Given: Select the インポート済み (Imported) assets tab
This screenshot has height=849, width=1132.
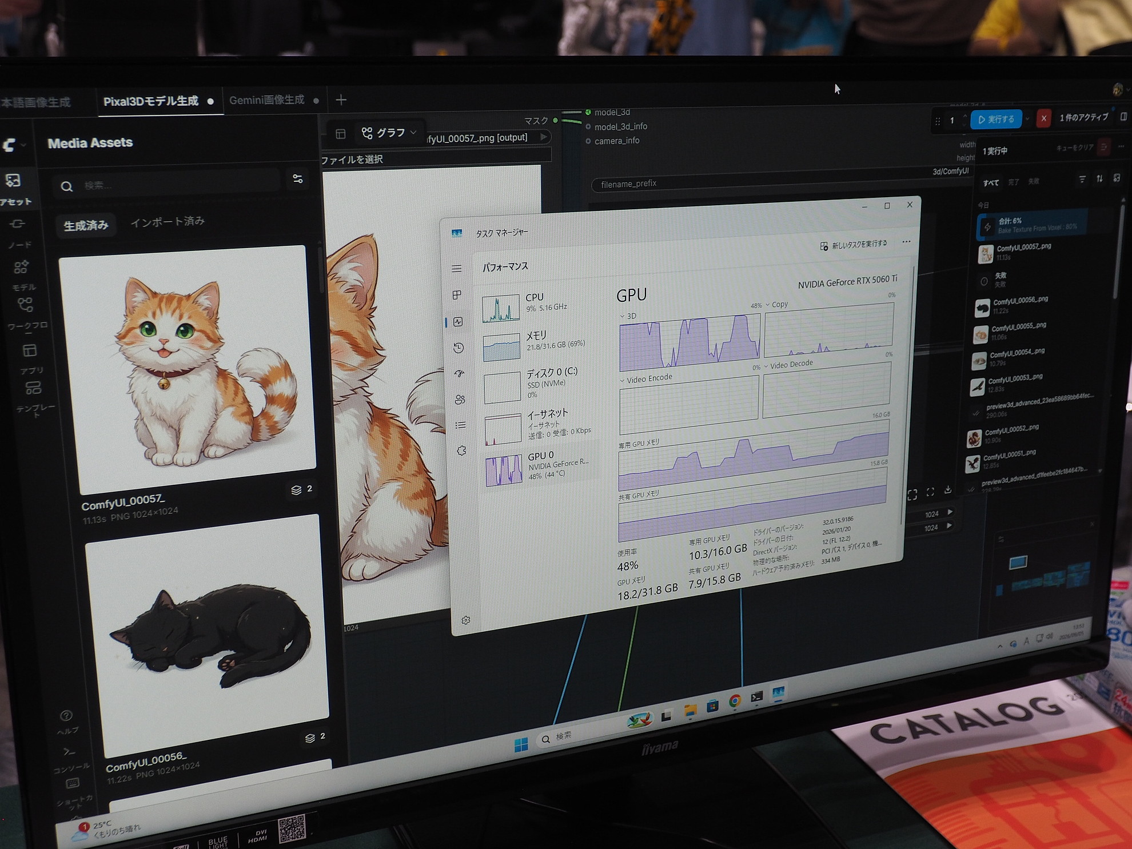Looking at the screenshot, I should coord(168,221).
